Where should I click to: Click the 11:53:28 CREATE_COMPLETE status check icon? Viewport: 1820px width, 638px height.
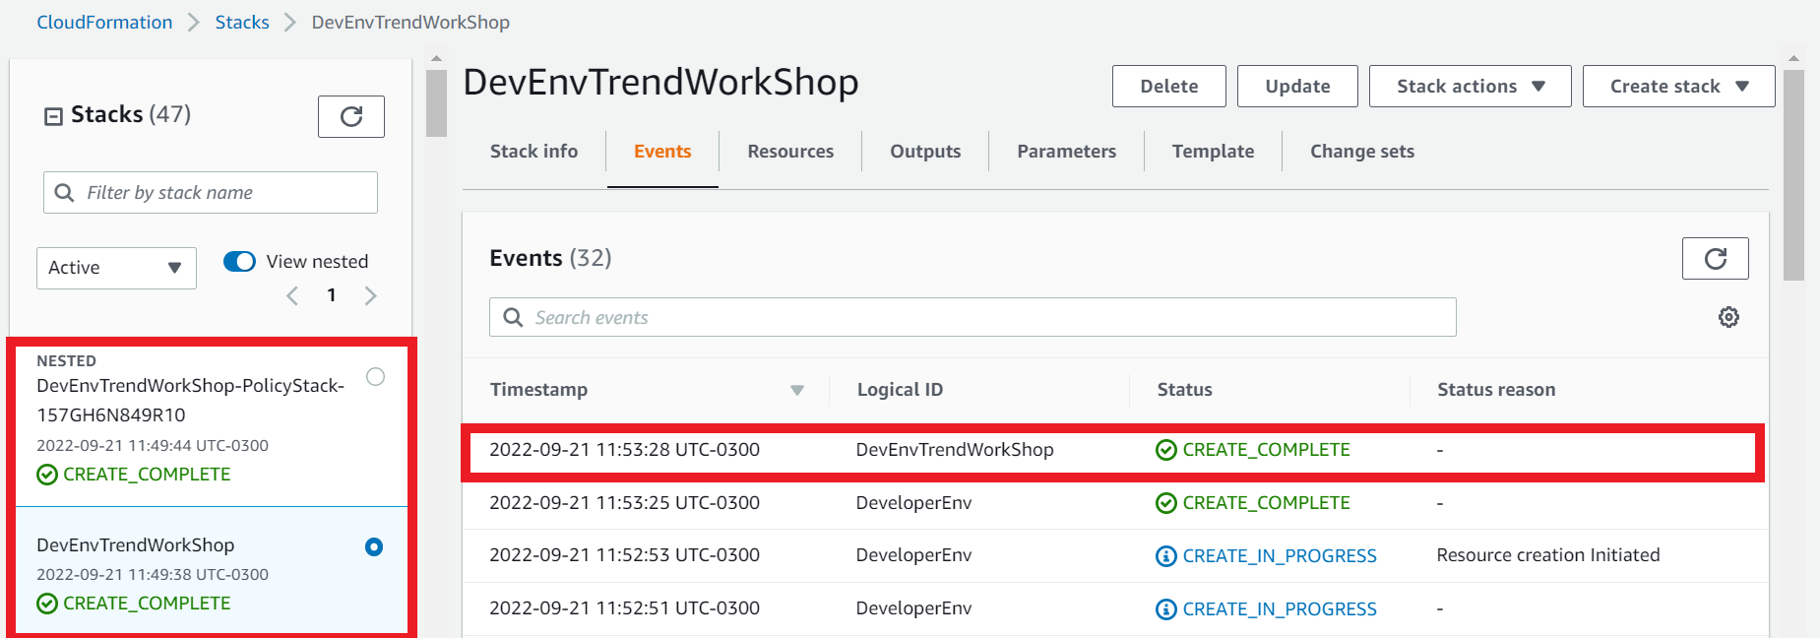coord(1165,450)
